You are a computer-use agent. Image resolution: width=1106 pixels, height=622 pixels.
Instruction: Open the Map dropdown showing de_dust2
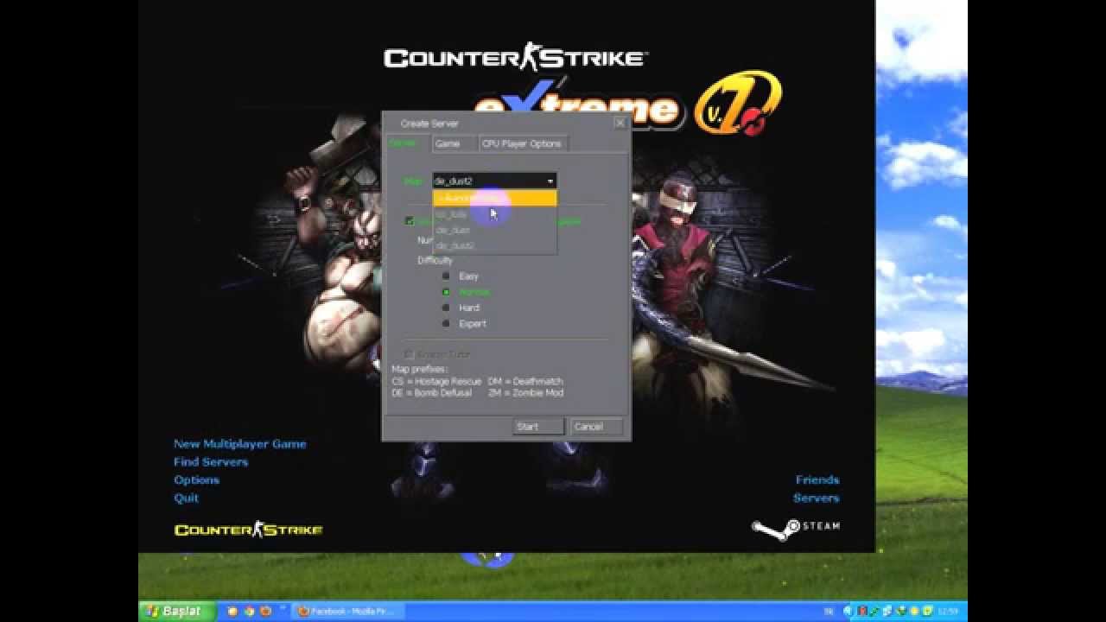(x=494, y=181)
